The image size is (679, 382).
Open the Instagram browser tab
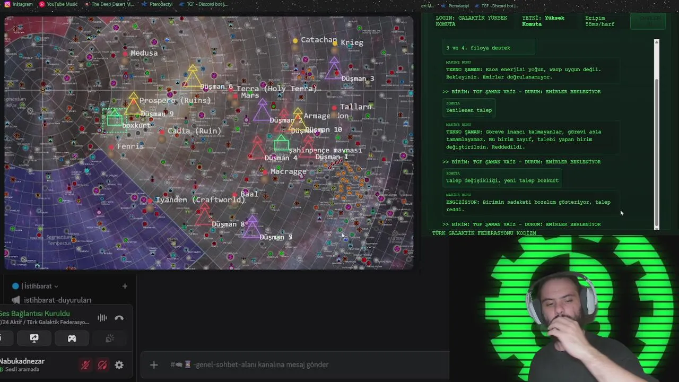[x=19, y=4]
